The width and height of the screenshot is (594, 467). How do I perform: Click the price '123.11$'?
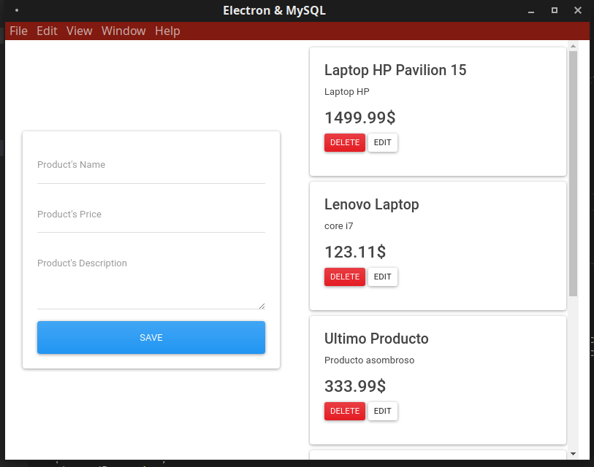pos(355,252)
